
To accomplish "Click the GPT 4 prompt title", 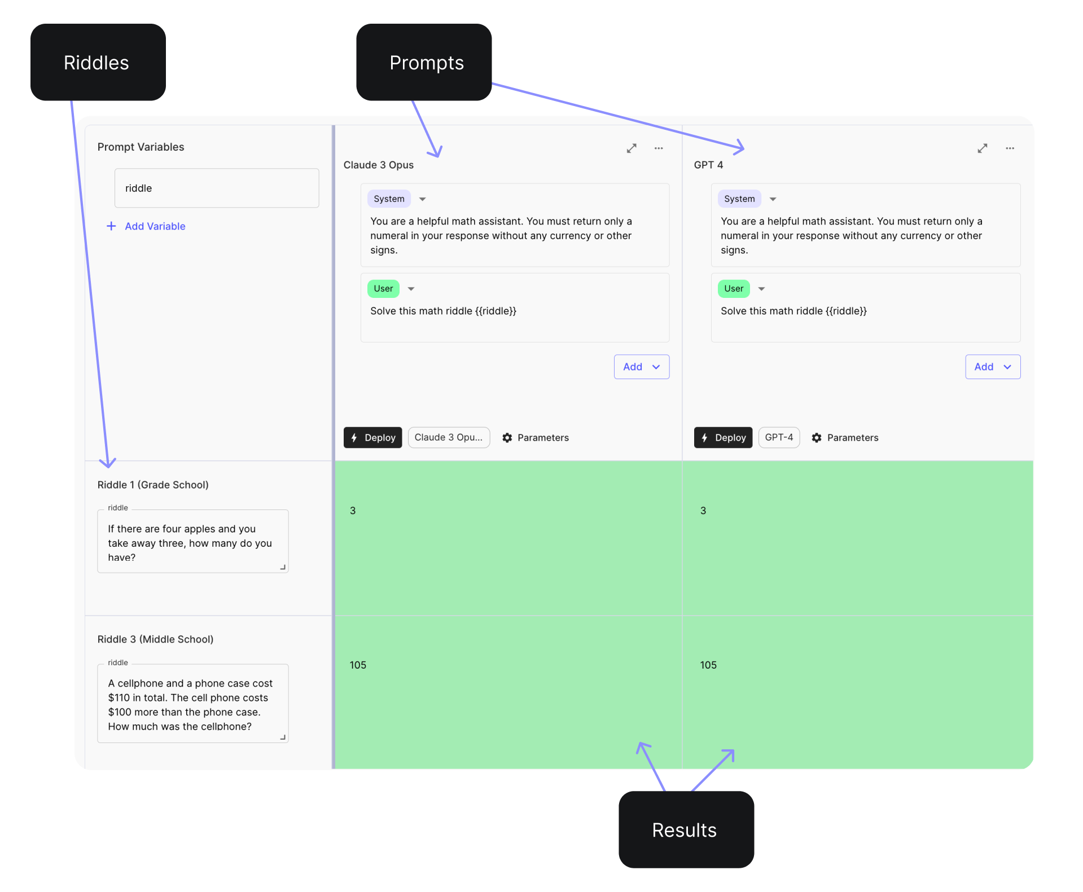I will click(709, 165).
